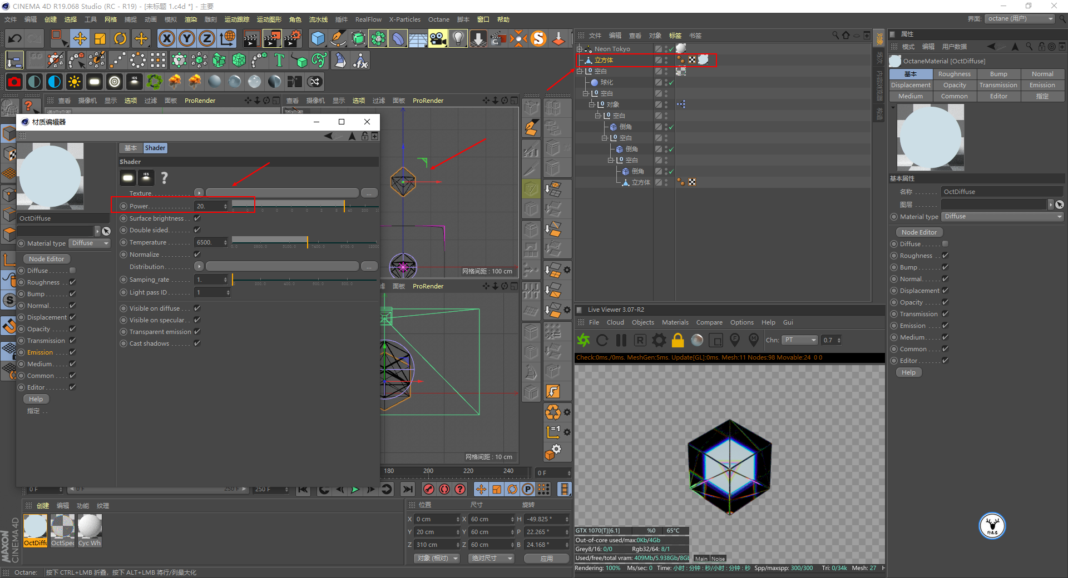Image resolution: width=1068 pixels, height=578 pixels.
Task: Click the Light bulb object icon
Action: (x=458, y=38)
